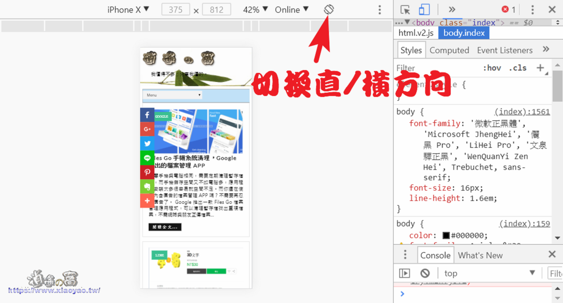Click the rotate orientation icon
The width and height of the screenshot is (563, 303).
coord(329,10)
